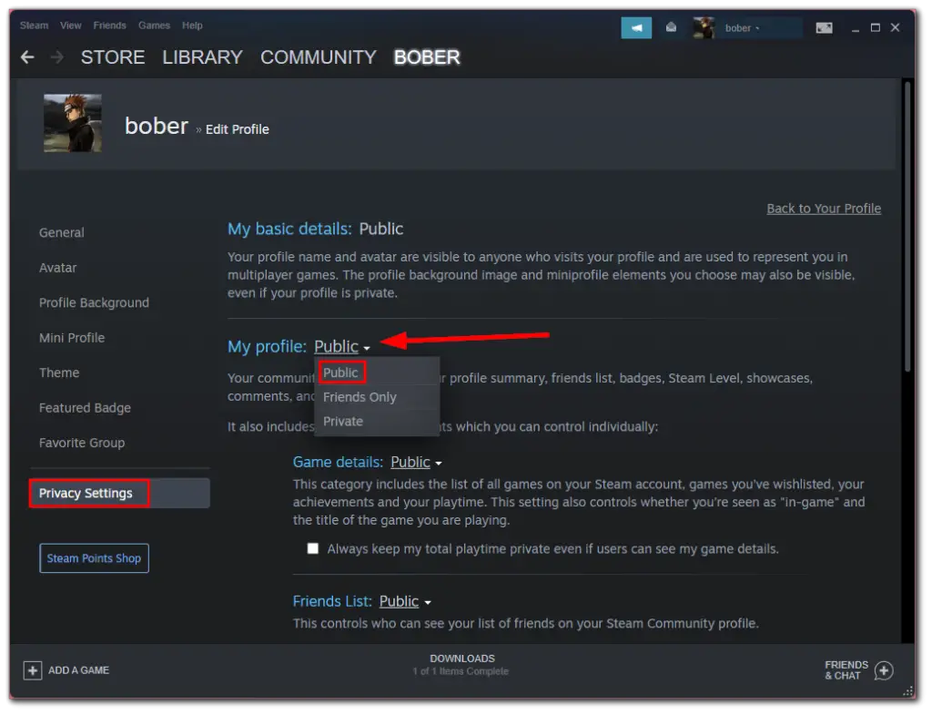Viewport: 932px width, 715px height.
Task: Open Friends & Chat from the bottom bar
Action: [x=856, y=670]
